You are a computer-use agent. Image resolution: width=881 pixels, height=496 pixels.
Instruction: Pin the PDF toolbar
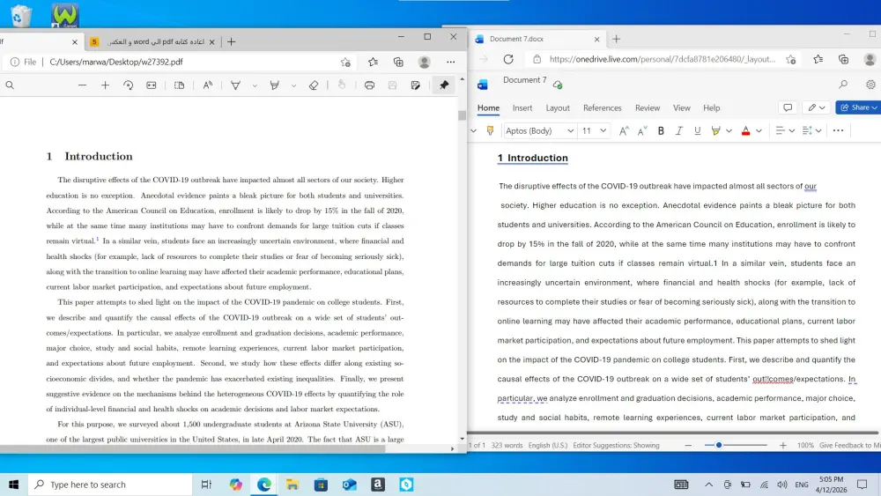point(444,85)
